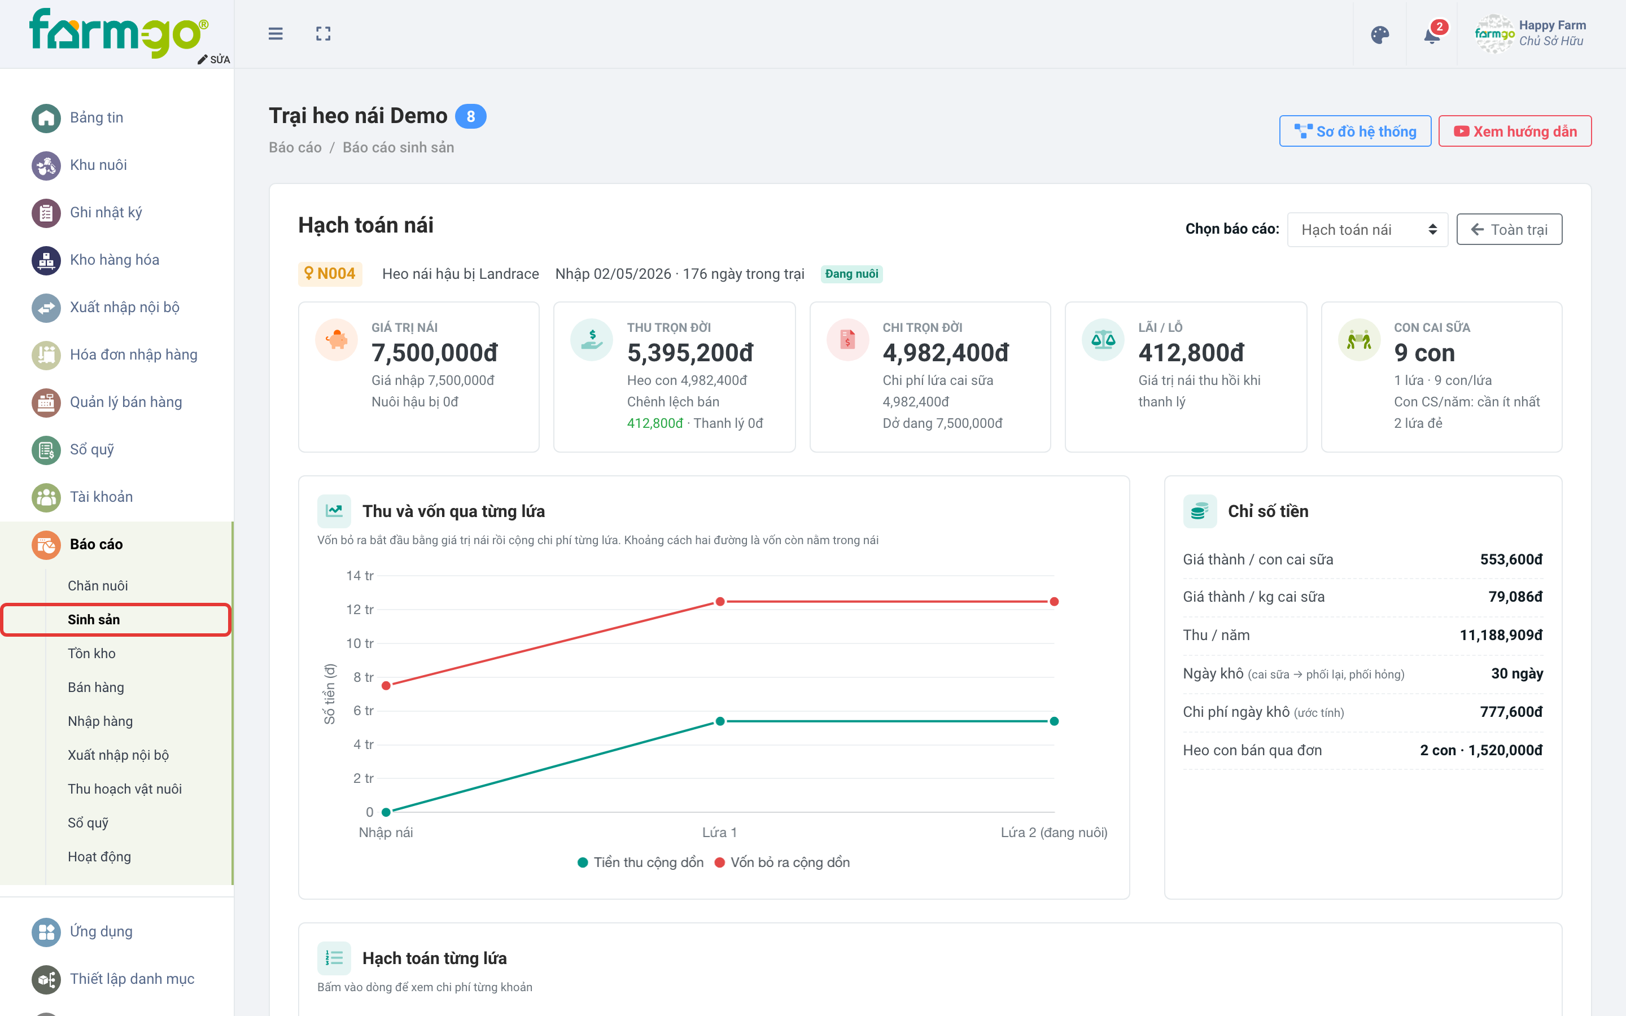Open Tồn kho report item
Image resolution: width=1626 pixels, height=1016 pixels.
(x=91, y=653)
